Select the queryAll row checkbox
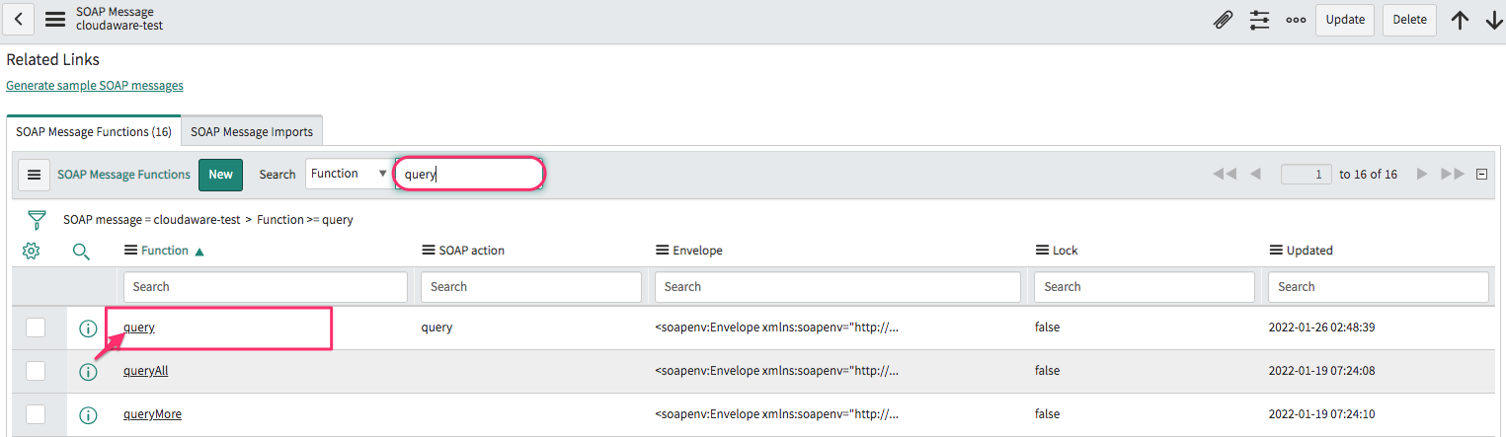1506x437 pixels. tap(36, 371)
